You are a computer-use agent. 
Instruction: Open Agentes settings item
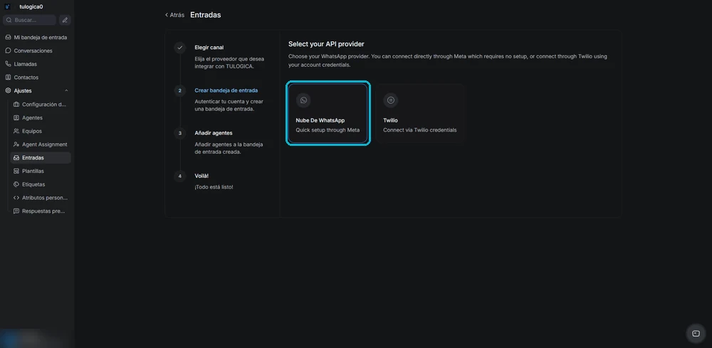[x=41, y=117]
